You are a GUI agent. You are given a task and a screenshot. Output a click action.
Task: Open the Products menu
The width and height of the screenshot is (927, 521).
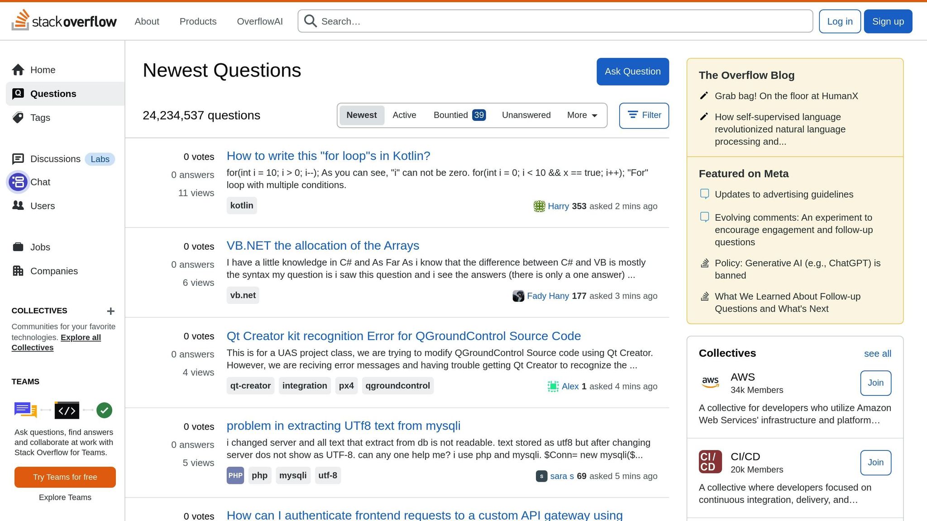tap(198, 21)
